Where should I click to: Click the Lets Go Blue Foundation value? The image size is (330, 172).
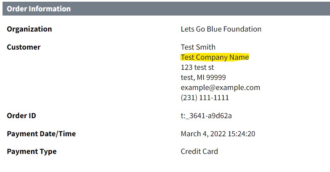click(x=221, y=29)
